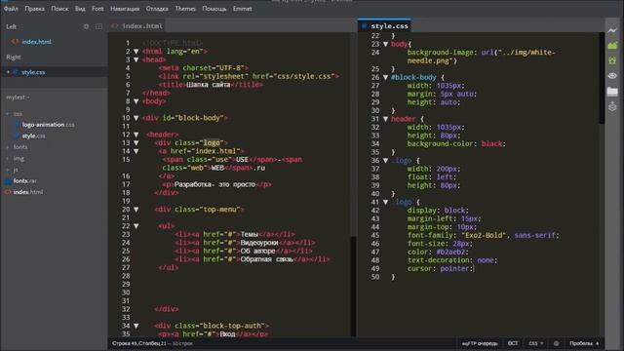
Task: Fold the head tag on line 3
Action: coord(136,59)
